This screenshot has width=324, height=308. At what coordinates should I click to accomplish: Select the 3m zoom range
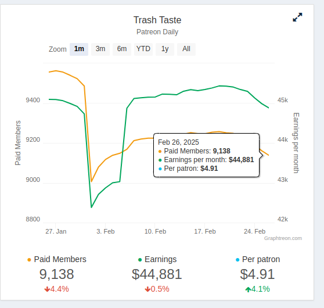tap(100, 49)
